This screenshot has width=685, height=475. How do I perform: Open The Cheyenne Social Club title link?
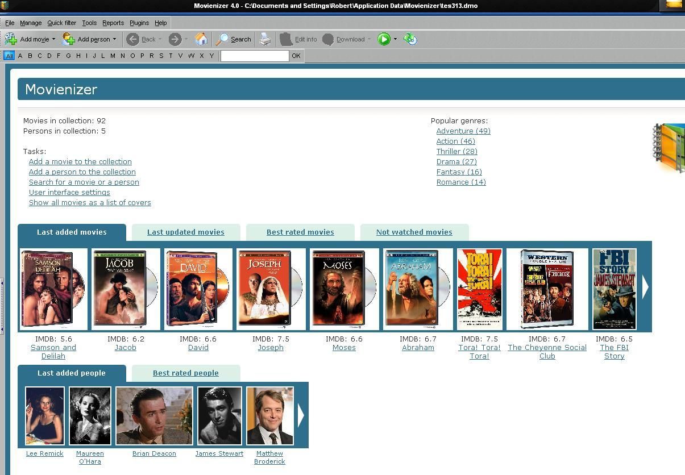[547, 352]
